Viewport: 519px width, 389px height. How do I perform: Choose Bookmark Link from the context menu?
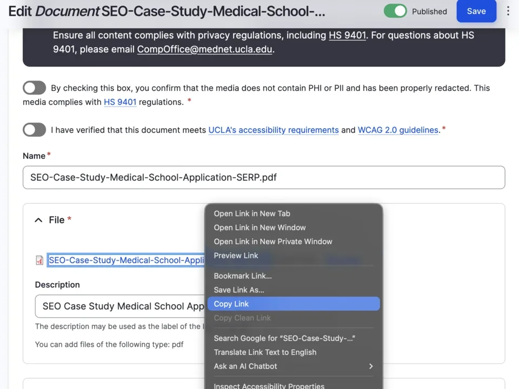point(243,276)
